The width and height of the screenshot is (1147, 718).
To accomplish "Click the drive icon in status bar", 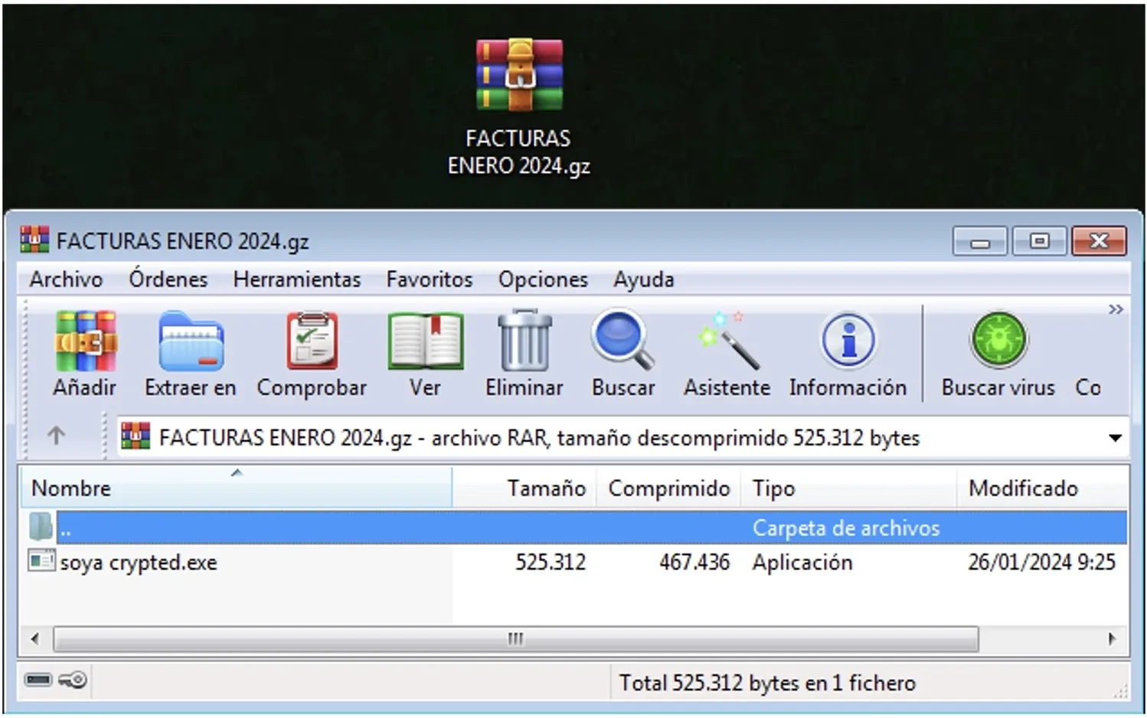I will (x=38, y=679).
